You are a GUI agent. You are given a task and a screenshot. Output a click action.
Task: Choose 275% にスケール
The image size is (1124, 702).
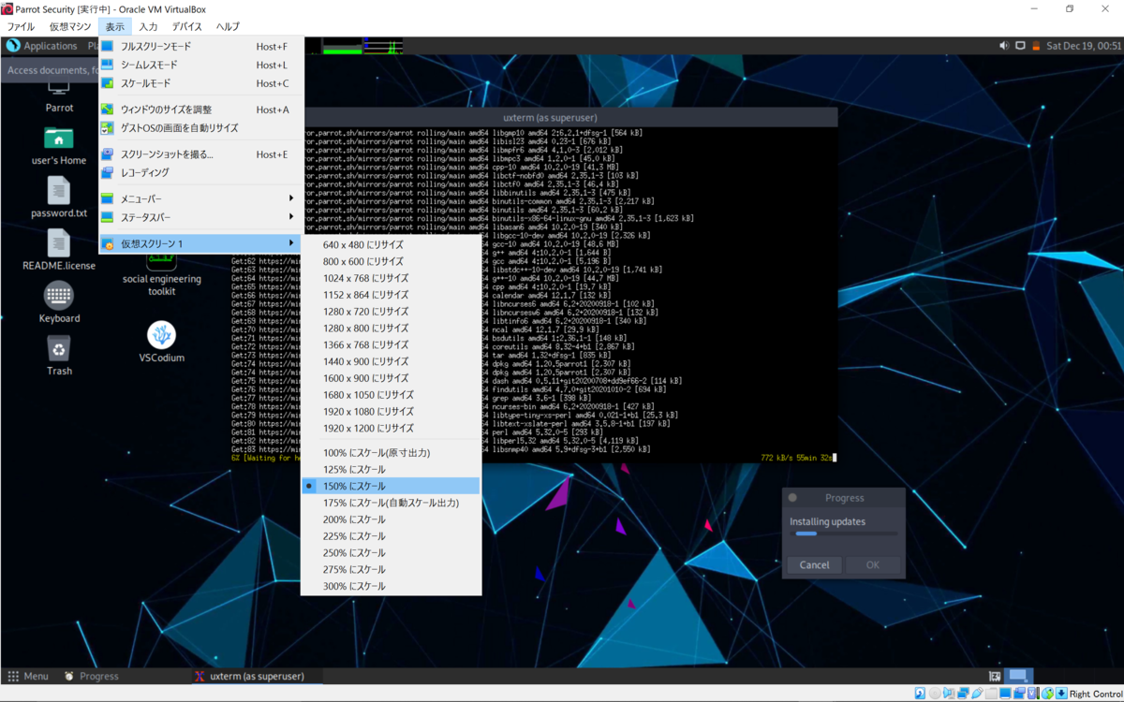pyautogui.click(x=391, y=569)
